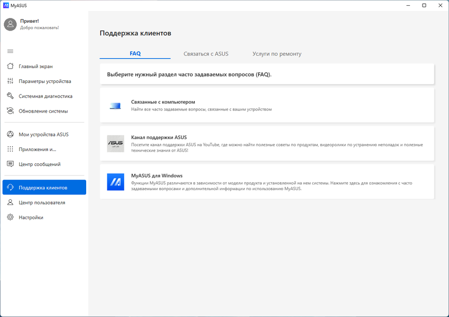Viewport: 449px width, 317px height.
Task: Click the gear icon for Настройки
Action: click(10, 217)
